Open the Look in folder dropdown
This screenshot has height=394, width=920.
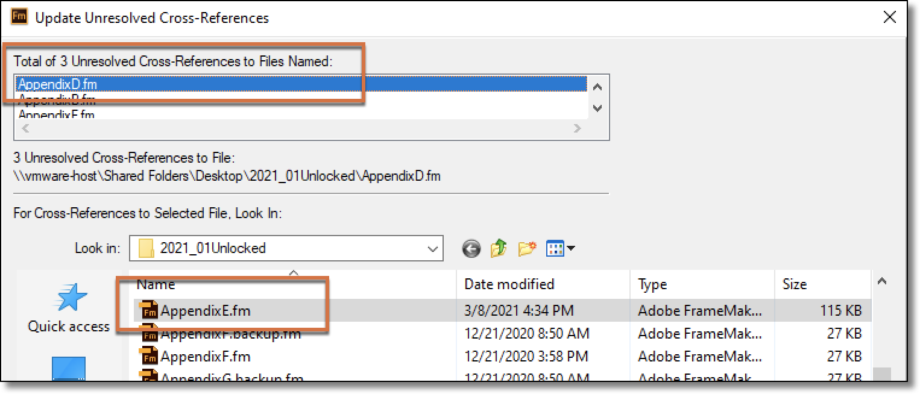(433, 248)
